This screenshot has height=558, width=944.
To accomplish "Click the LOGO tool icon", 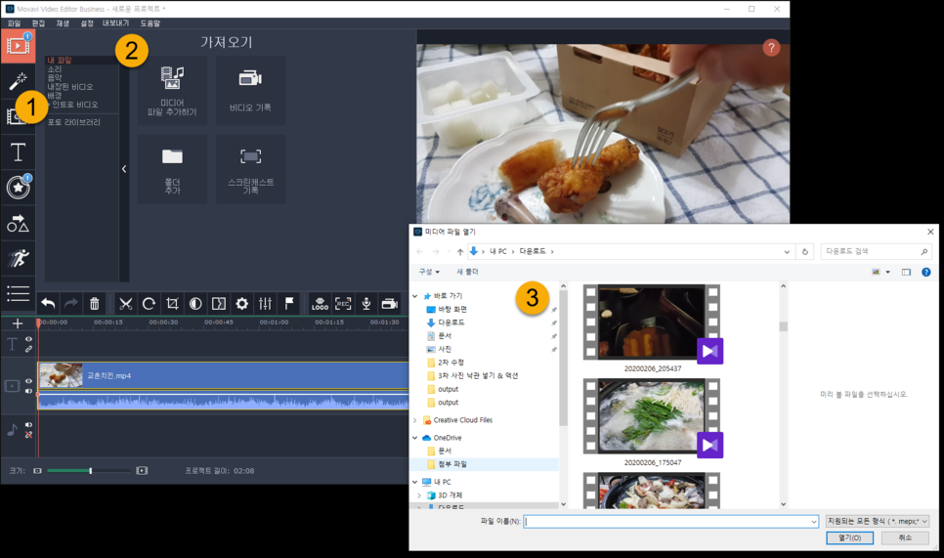I will (320, 304).
